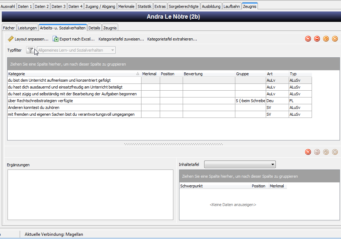Click Kategorietafel zuweisen button
This screenshot has width=341, height=239.
coord(121,39)
